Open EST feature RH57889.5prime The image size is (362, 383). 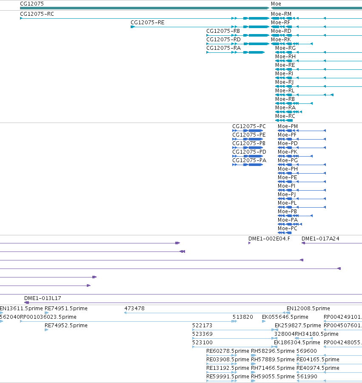[x=273, y=360]
